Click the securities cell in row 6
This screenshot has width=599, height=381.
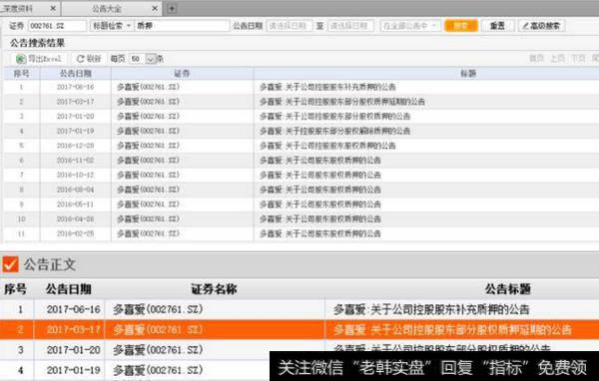click(x=148, y=160)
